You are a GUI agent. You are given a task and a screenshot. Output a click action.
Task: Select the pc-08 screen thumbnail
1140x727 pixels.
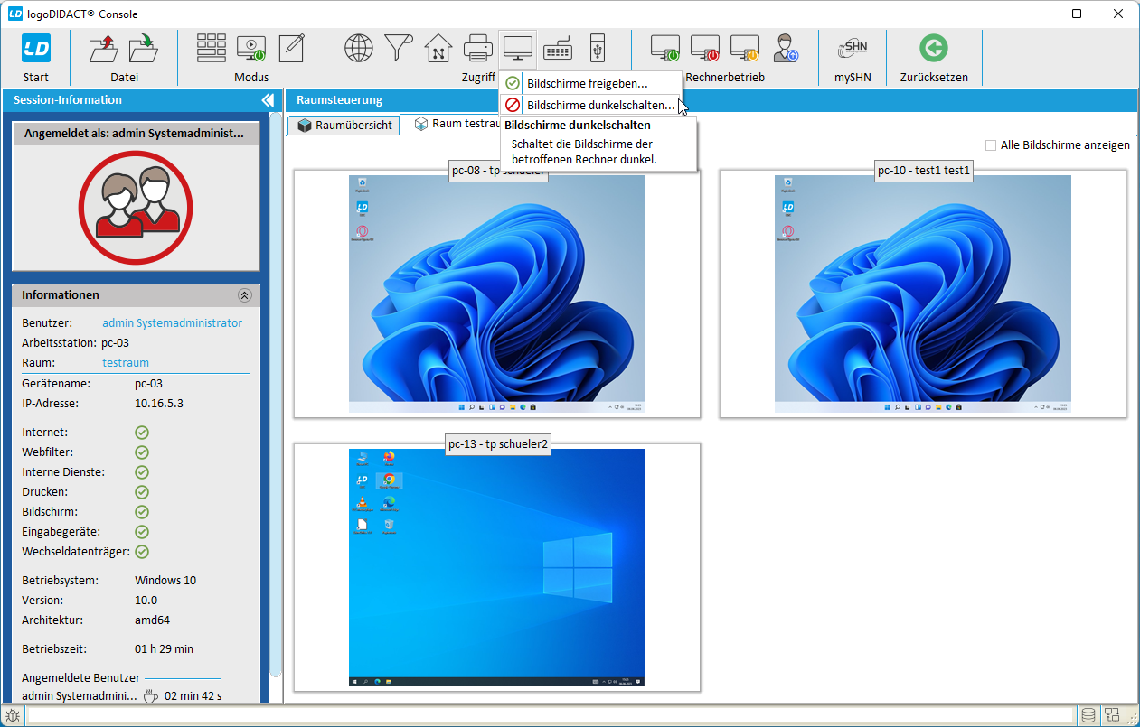click(x=497, y=294)
